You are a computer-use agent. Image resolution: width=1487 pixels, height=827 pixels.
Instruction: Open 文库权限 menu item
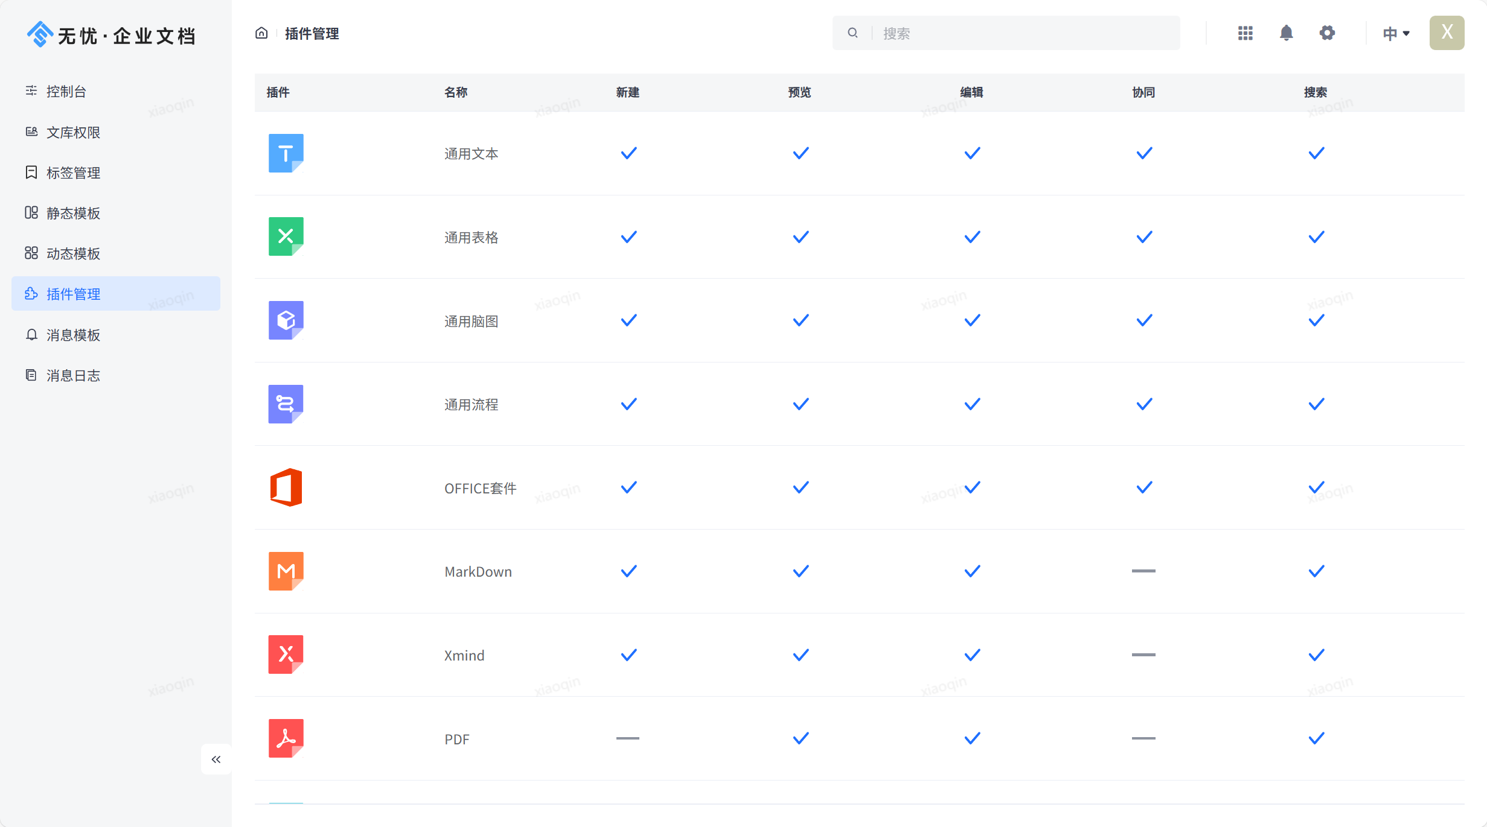pyautogui.click(x=116, y=132)
